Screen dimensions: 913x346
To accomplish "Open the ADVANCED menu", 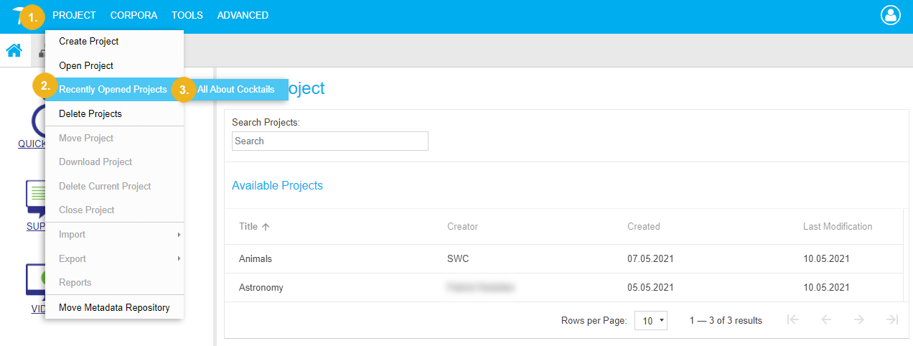I will point(243,15).
